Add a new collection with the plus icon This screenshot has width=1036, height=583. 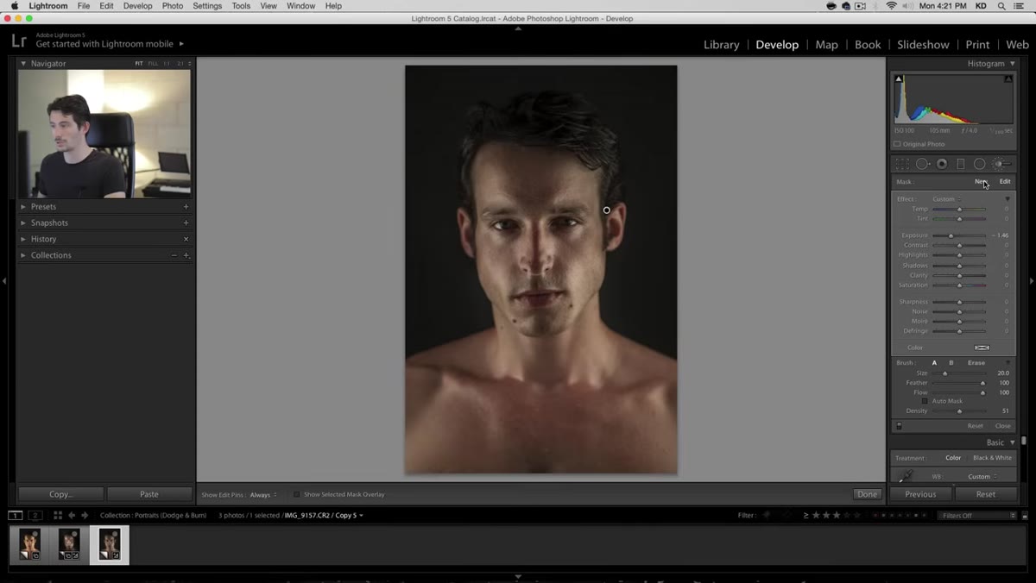(x=186, y=255)
